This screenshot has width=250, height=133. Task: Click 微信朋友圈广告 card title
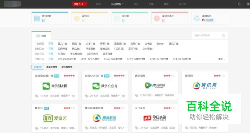pos(44,76)
